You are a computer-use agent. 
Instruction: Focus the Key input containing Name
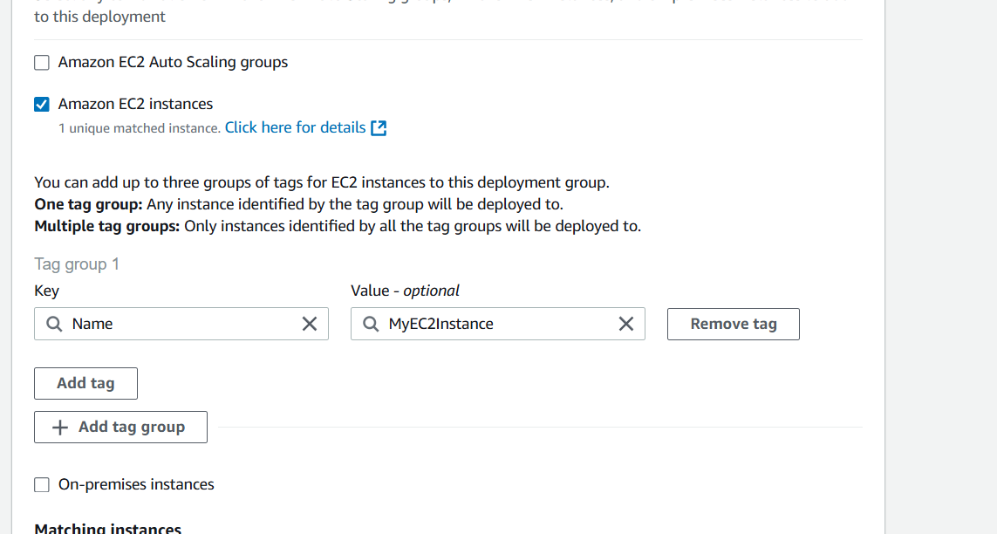click(x=181, y=324)
